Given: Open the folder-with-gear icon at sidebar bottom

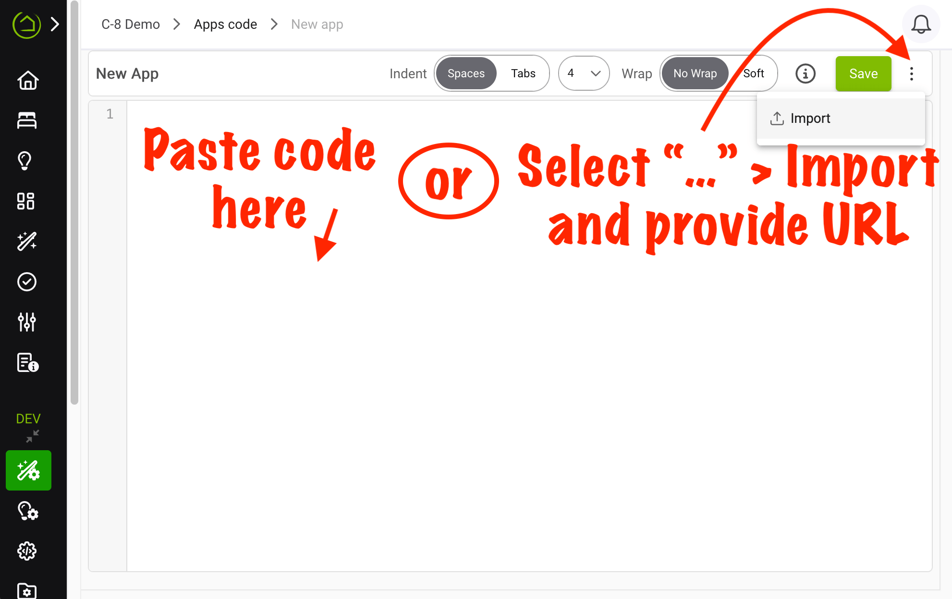Looking at the screenshot, I should (x=27, y=591).
